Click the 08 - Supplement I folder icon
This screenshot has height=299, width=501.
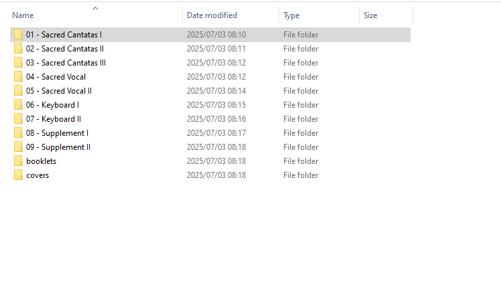18,133
